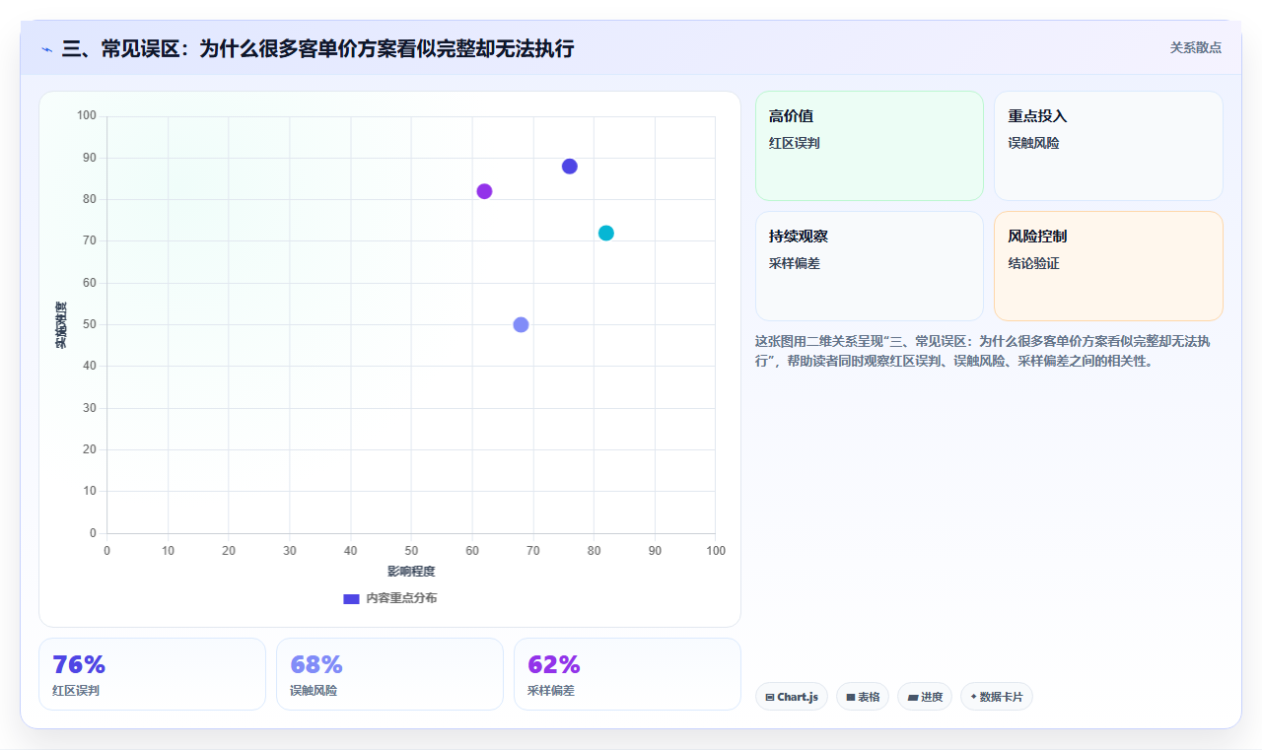Click the 采样偏差 text in 持续观察 card
This screenshot has height=750, width=1262.
click(795, 263)
